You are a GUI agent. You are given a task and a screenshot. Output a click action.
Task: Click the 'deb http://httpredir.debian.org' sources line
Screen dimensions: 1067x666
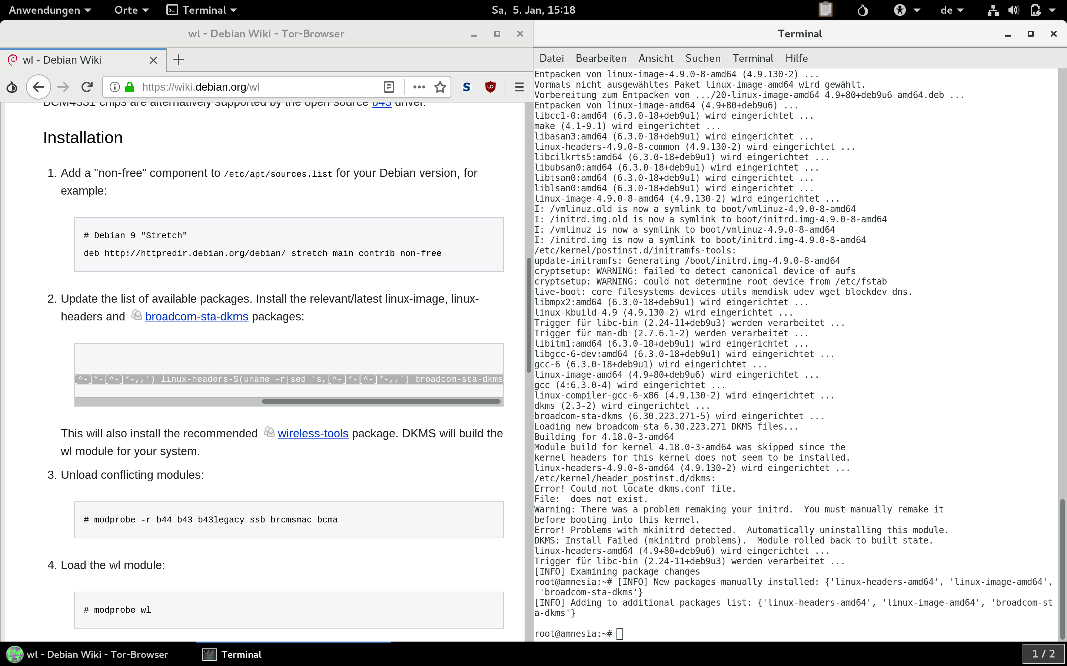[x=262, y=253]
